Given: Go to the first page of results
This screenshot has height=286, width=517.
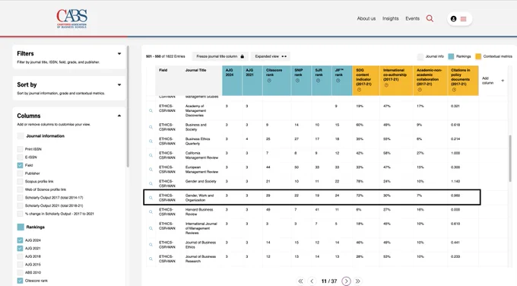Looking at the screenshot, I should pos(300,281).
